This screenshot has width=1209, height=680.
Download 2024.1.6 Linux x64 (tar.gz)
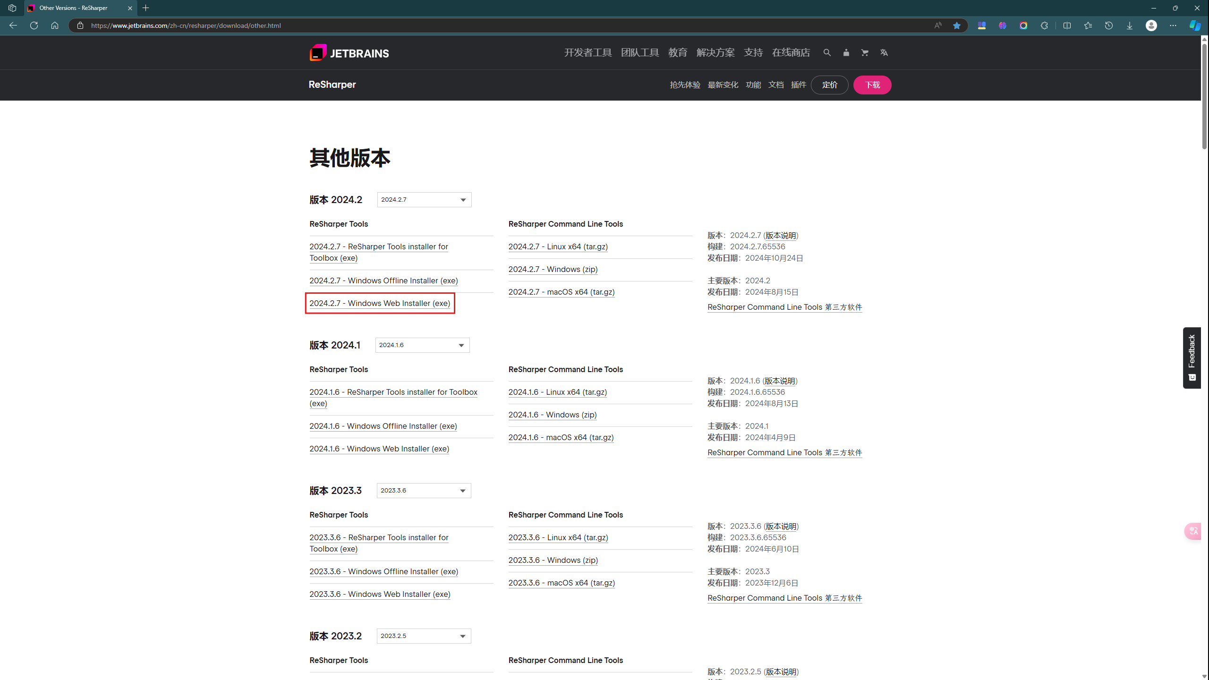[x=558, y=392]
